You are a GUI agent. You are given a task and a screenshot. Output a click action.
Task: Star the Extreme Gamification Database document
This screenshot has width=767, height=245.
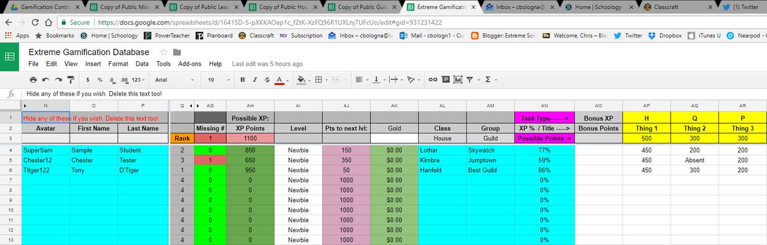[164, 52]
